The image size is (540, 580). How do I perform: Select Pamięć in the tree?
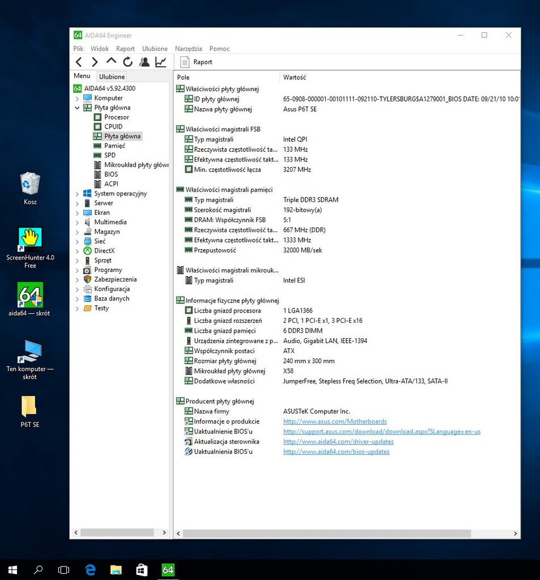point(114,146)
